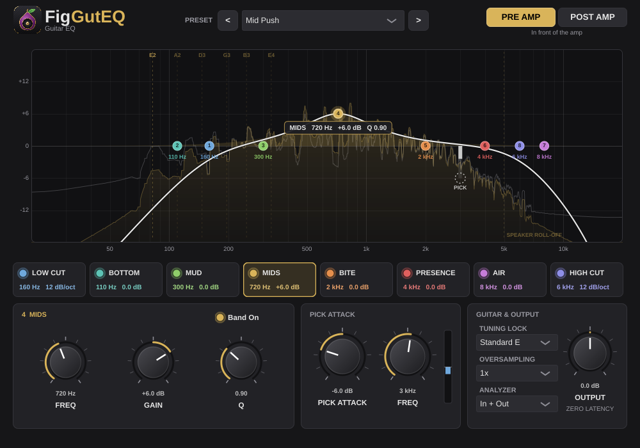Click the MIDS Q knob
Image resolution: width=640 pixels, height=448 pixels.
click(241, 362)
